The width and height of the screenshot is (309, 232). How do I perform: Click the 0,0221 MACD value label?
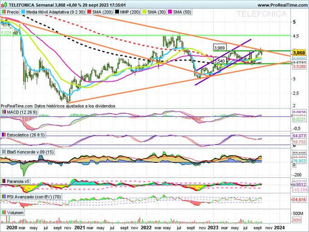pyautogui.click(x=299, y=119)
